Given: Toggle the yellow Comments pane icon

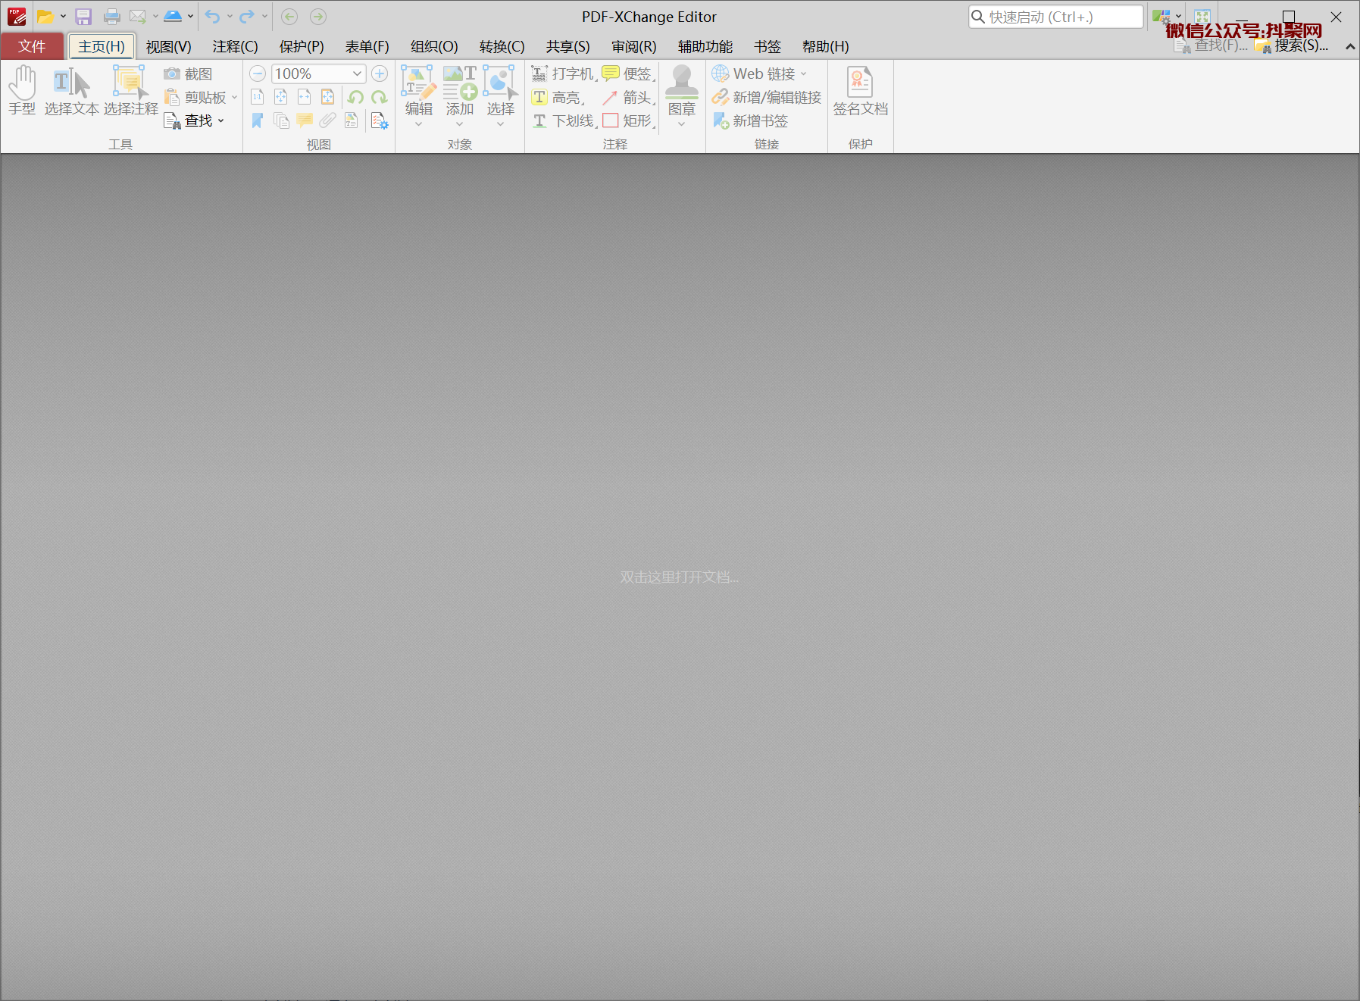Looking at the screenshot, I should (305, 120).
